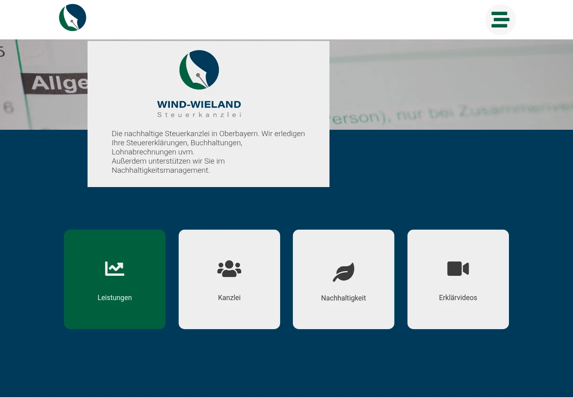Open the Nachhaltigkeit tile
573x398 pixels.
point(343,279)
